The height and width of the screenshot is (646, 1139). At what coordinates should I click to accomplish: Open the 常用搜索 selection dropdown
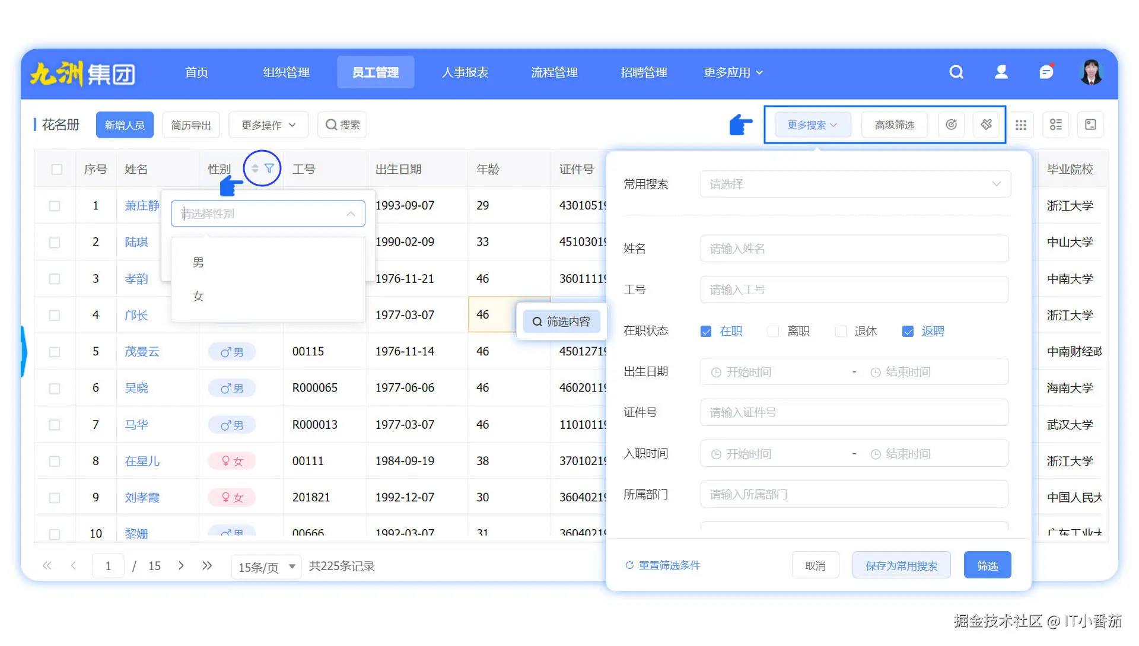(x=854, y=184)
